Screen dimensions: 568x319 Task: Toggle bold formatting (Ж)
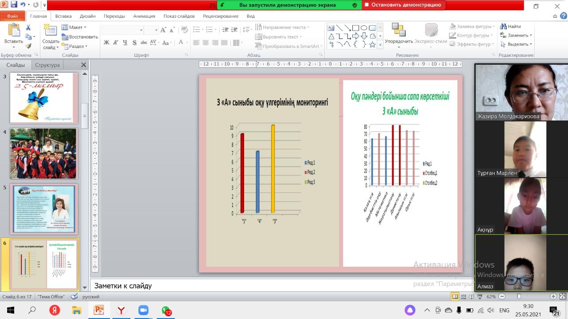click(x=106, y=43)
